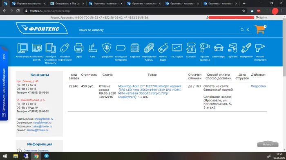286x160 pixels.
Task: Open the ул. Комсомольская, д. 5 address
Action: pyautogui.click(x=31, y=100)
